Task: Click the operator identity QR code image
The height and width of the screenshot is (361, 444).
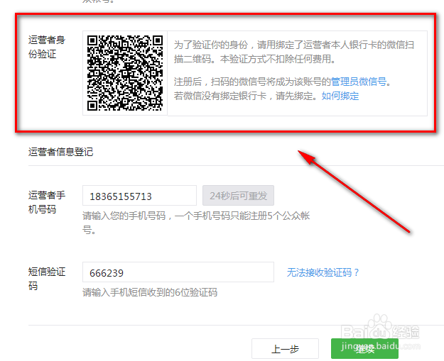Action: tap(125, 73)
